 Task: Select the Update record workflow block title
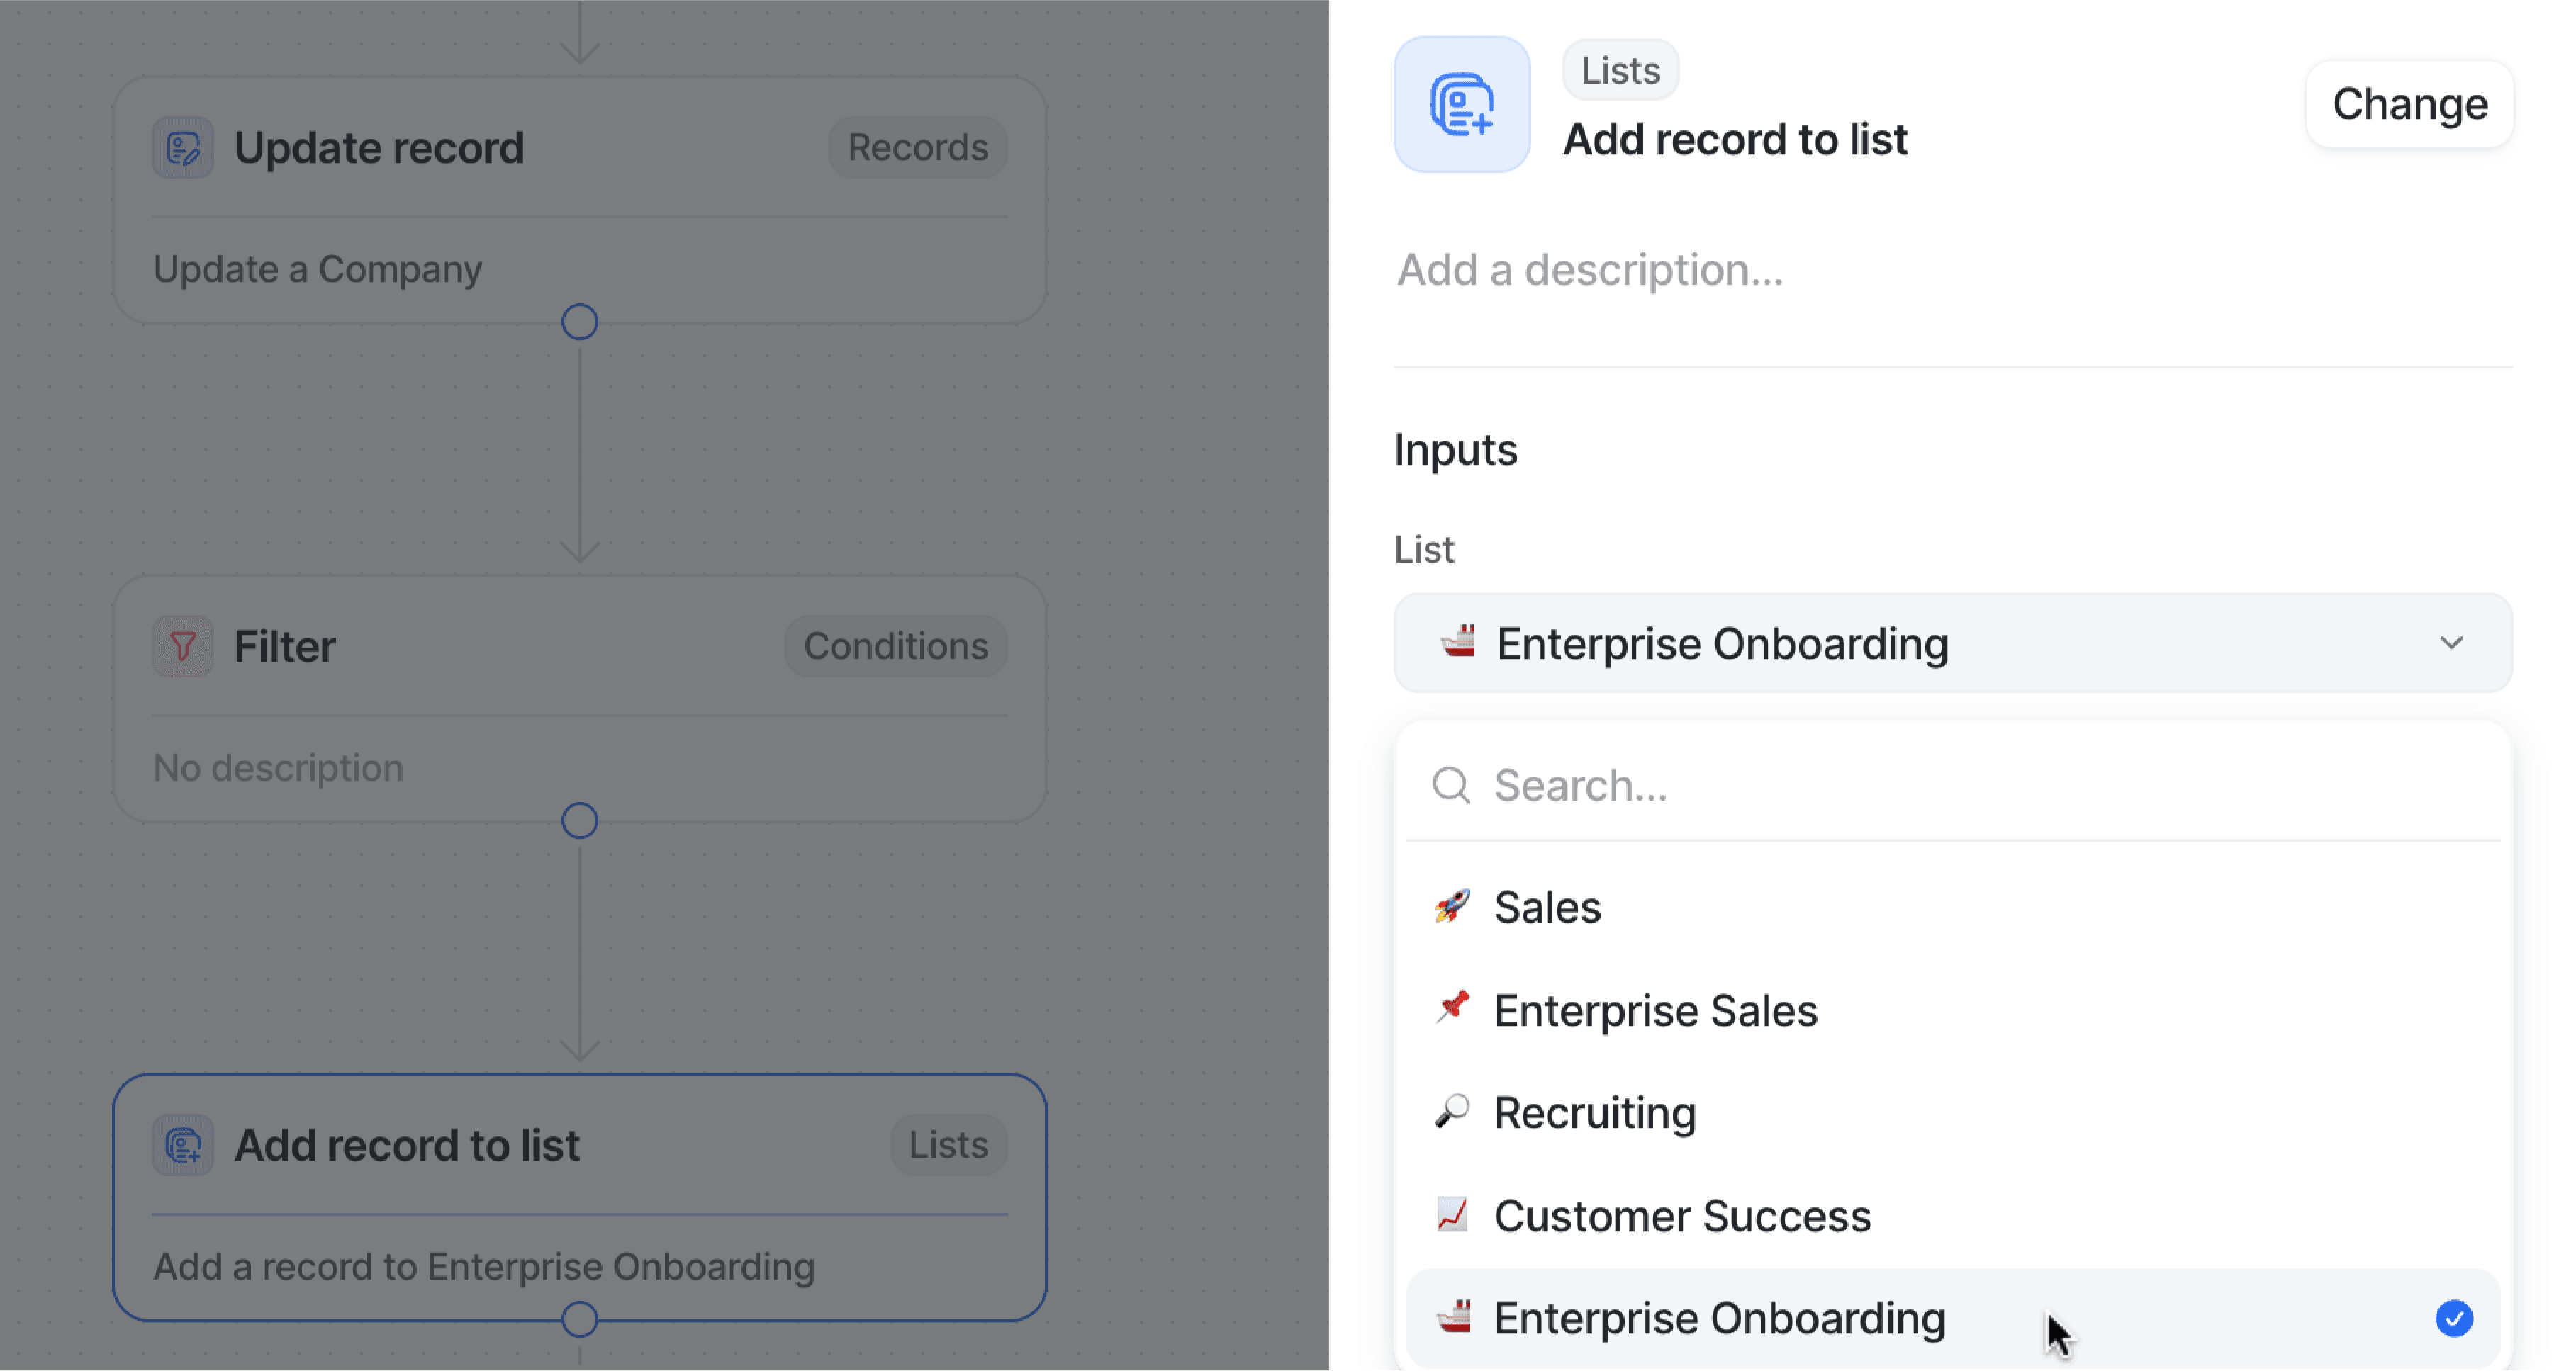click(x=379, y=148)
